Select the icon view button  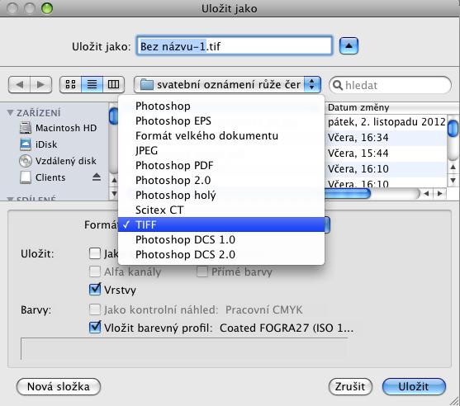(x=70, y=85)
